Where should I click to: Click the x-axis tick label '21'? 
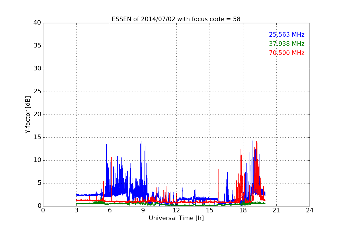point(276,210)
